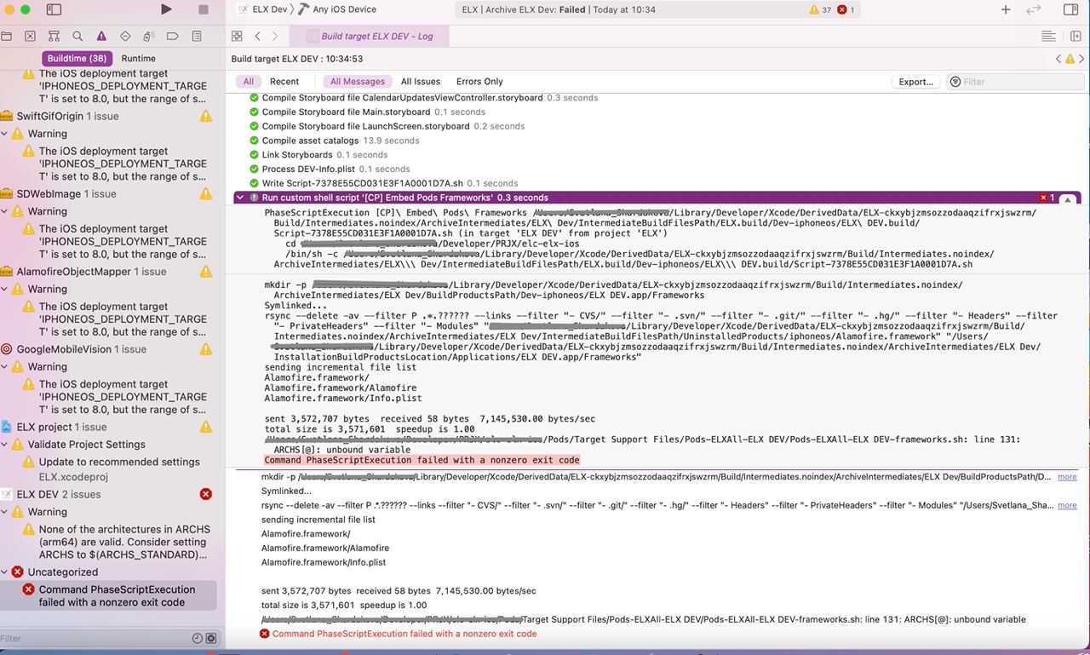1090x655 pixels.
Task: Open the related items grid icon
Action: click(238, 37)
